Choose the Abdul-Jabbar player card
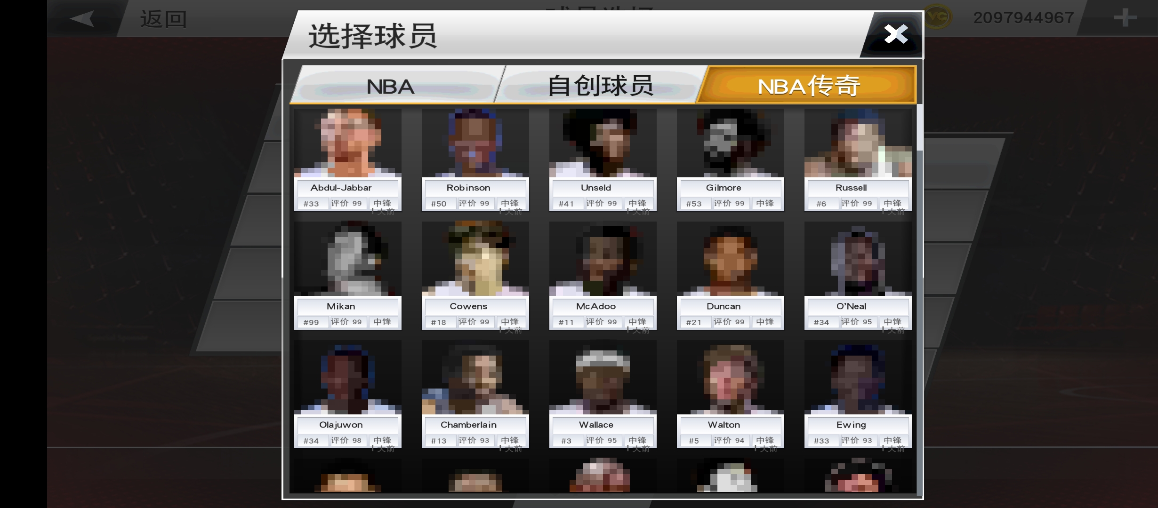Viewport: 1158px width, 508px height. [347, 160]
